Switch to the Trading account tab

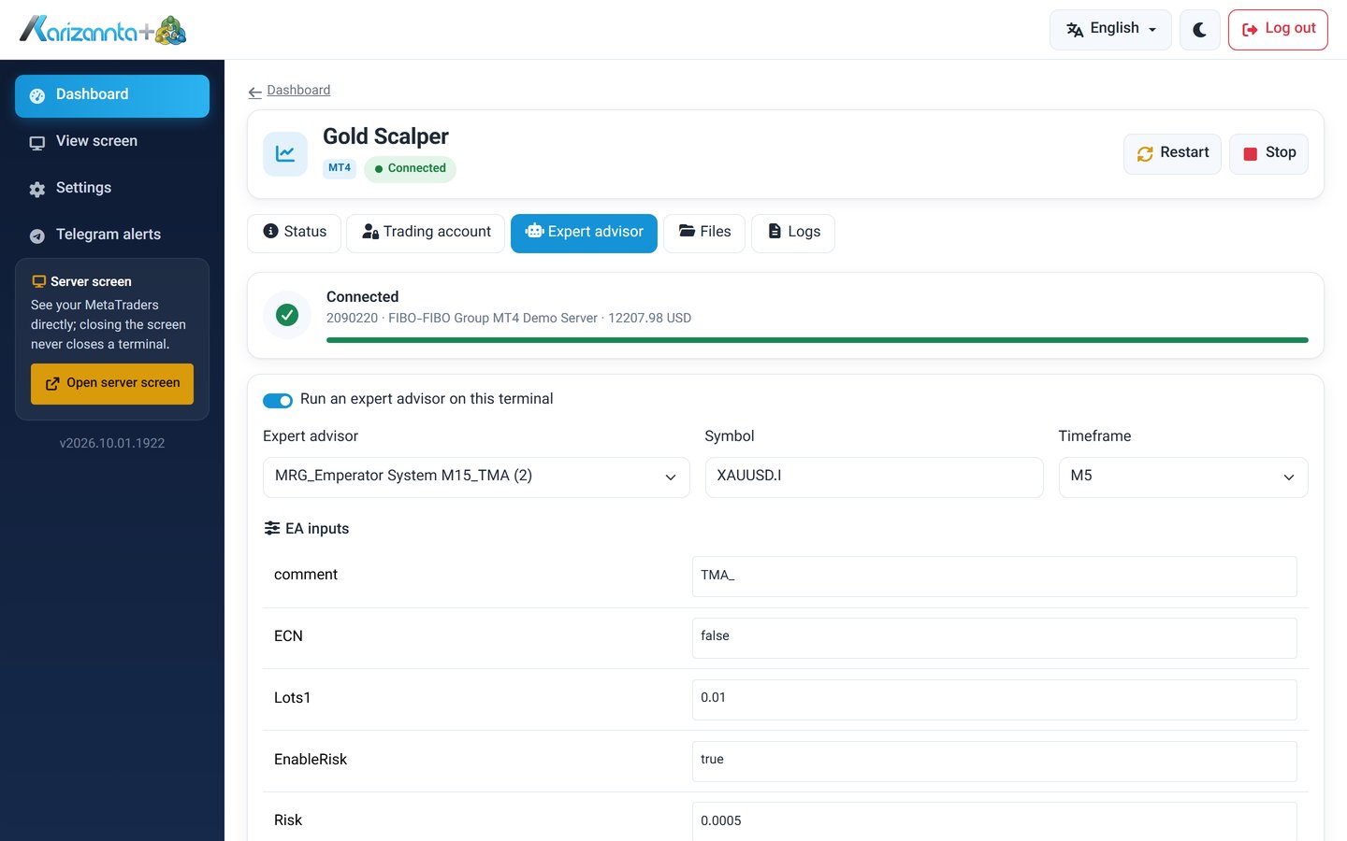tap(426, 233)
